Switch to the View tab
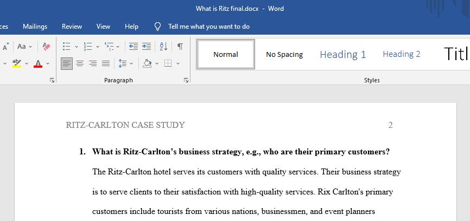 [103, 27]
